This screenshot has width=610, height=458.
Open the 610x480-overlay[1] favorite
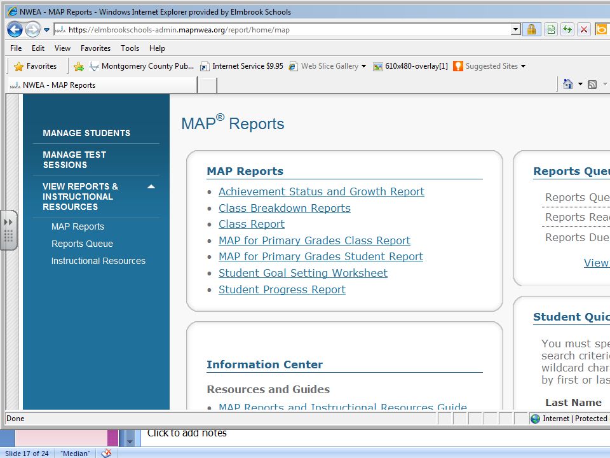pyautogui.click(x=410, y=66)
